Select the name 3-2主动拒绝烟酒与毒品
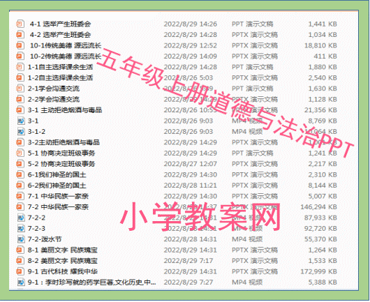This screenshot has height=302, width=370. (64, 142)
